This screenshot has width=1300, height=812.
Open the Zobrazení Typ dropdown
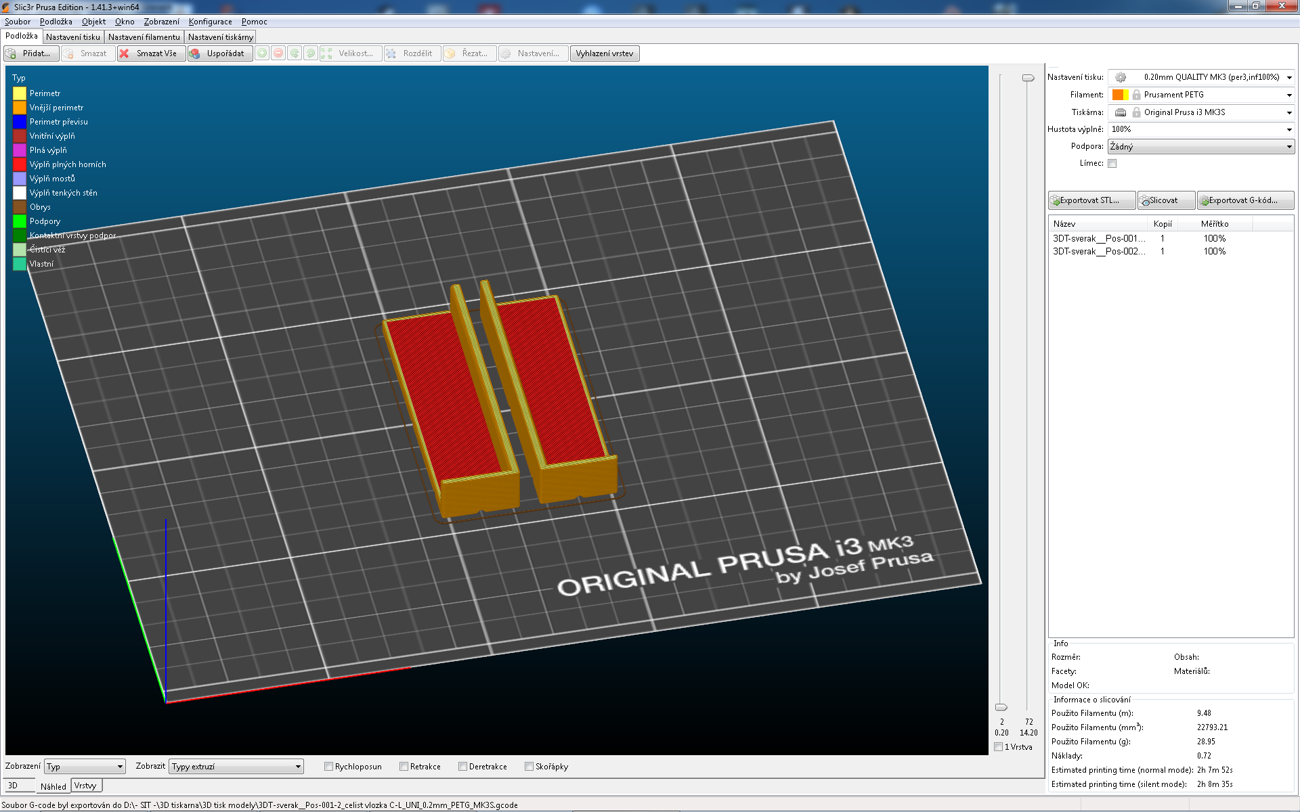click(85, 767)
